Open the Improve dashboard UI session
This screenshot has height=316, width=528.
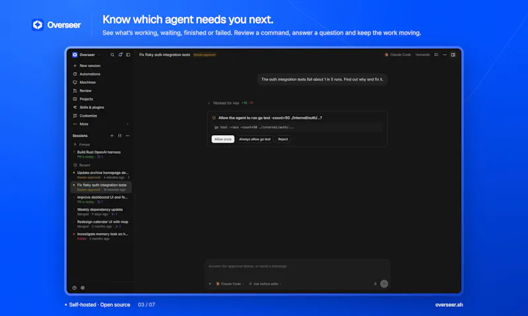pyautogui.click(x=101, y=199)
